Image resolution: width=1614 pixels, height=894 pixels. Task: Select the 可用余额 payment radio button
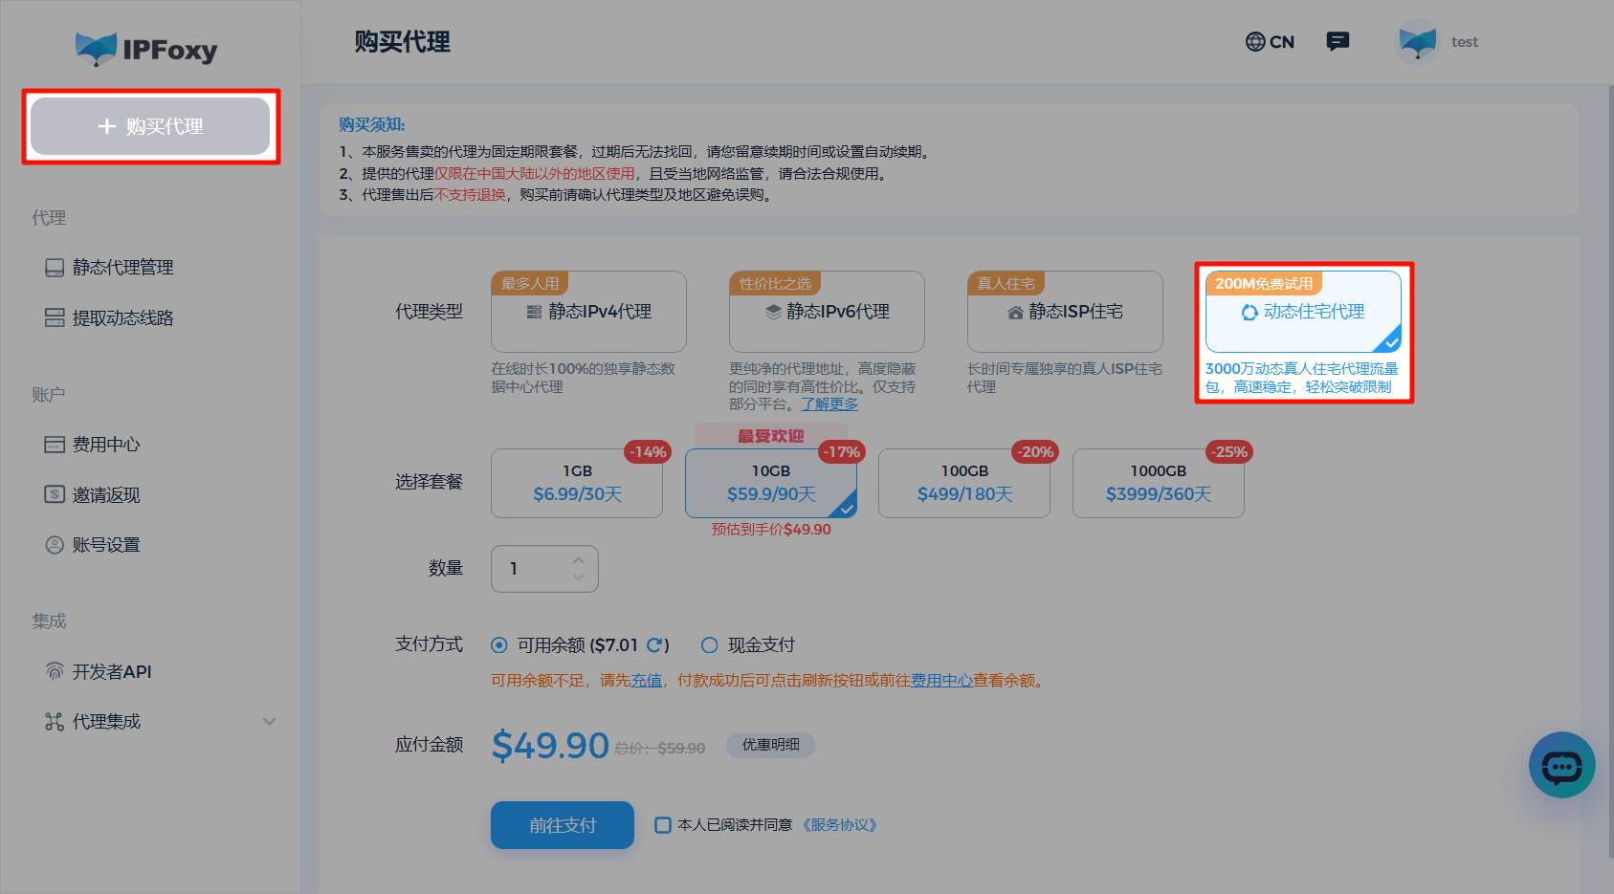coord(498,644)
